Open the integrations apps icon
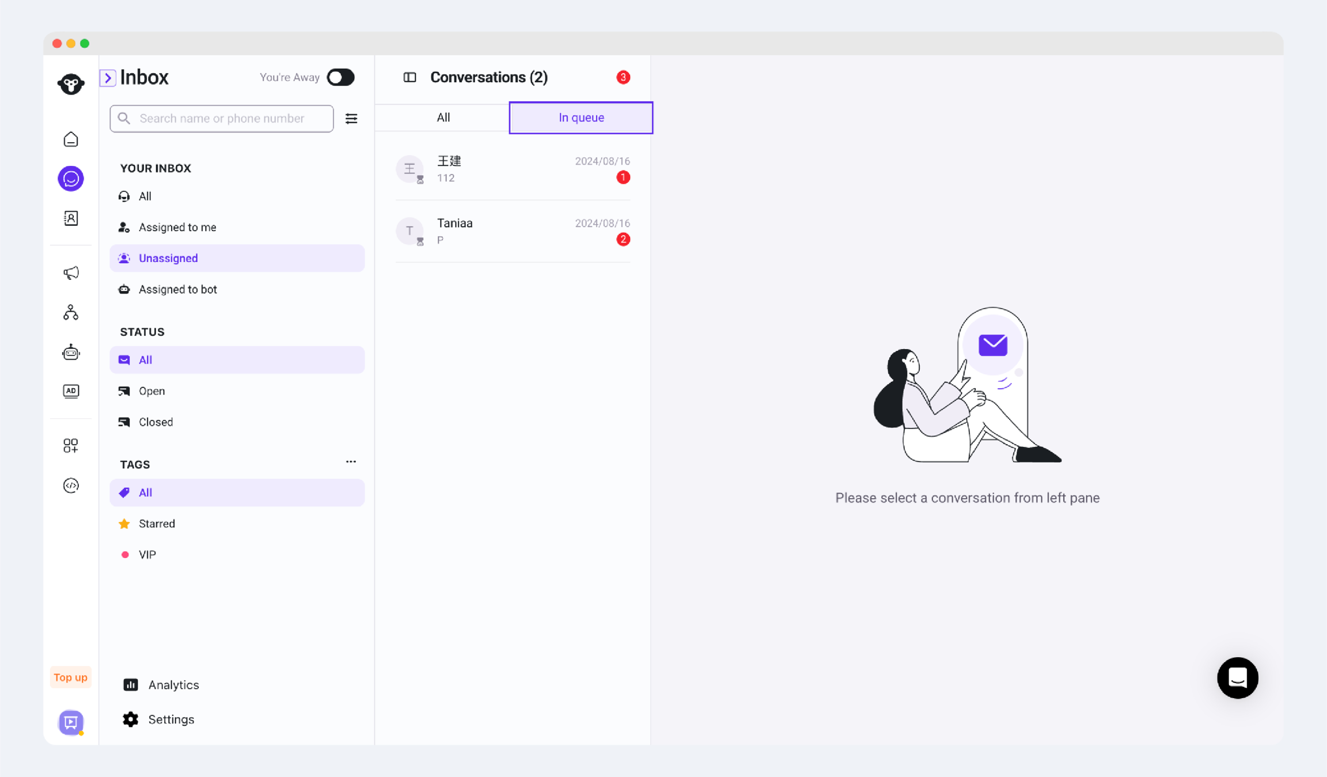Image resolution: width=1327 pixels, height=777 pixels. (71, 445)
